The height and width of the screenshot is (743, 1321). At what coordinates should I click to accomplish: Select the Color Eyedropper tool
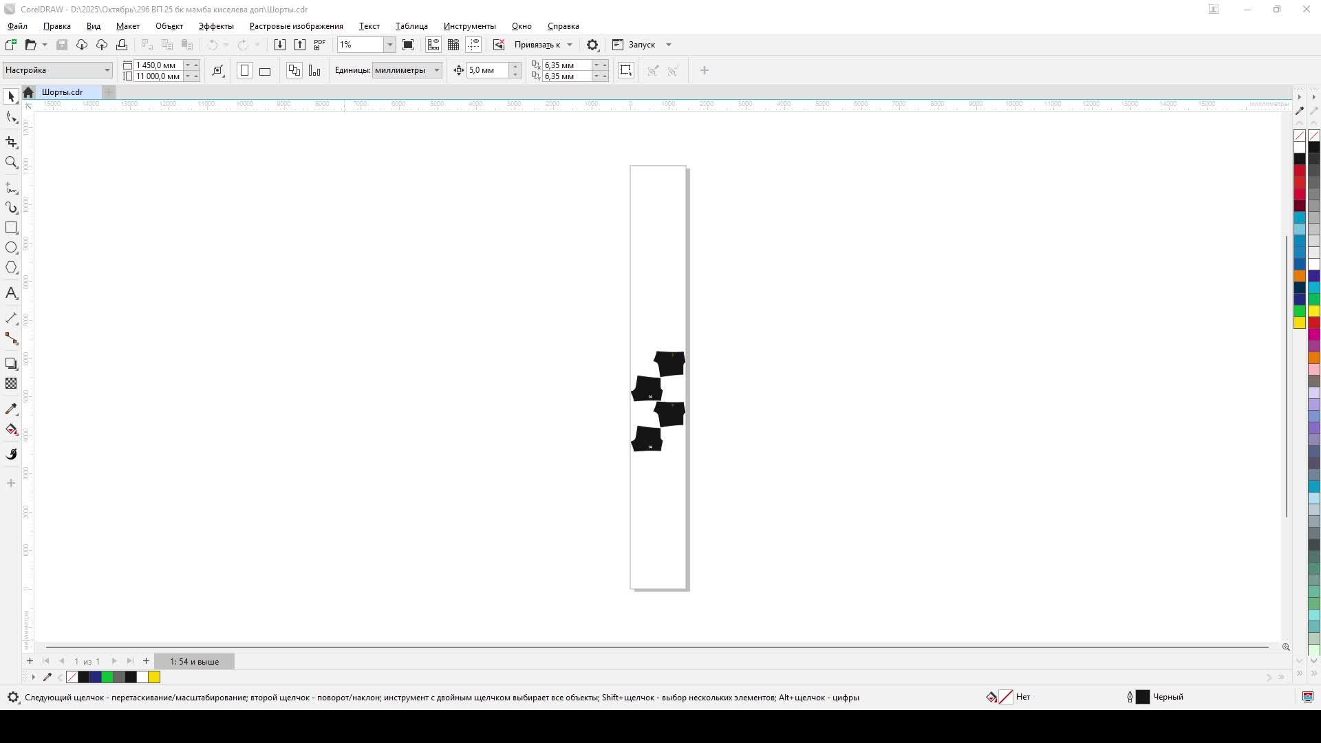click(11, 409)
